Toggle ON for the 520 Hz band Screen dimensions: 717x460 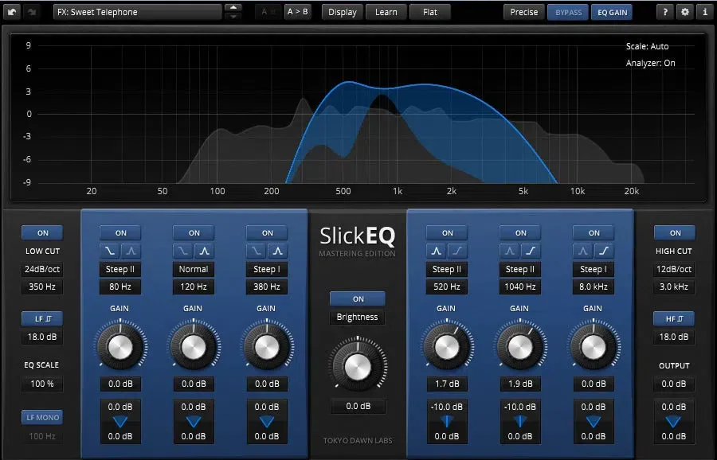point(447,233)
